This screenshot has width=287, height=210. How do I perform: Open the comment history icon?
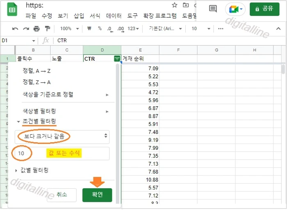point(213,9)
